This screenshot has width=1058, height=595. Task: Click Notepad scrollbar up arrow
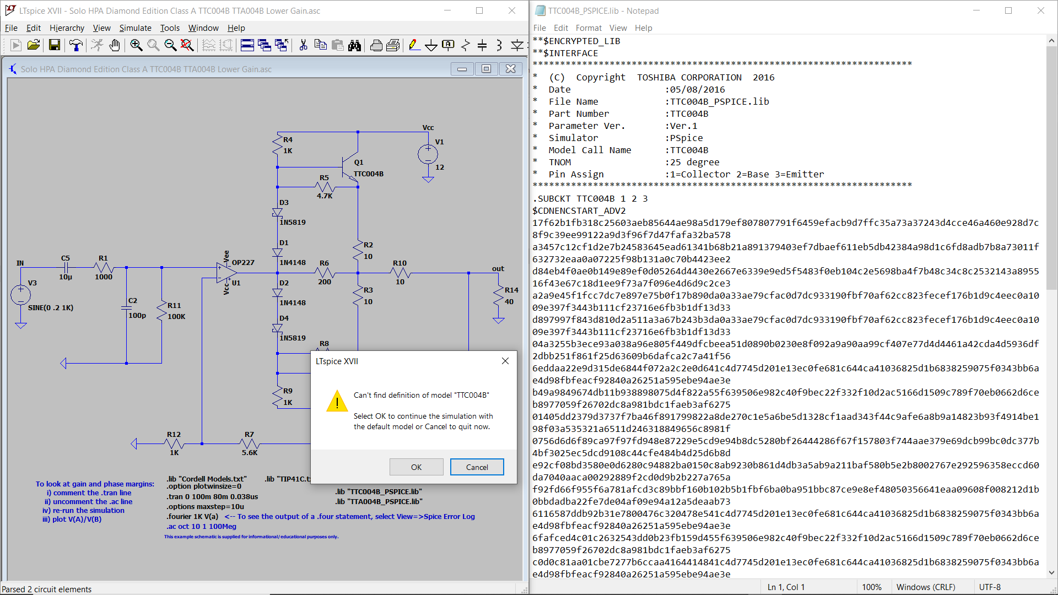1051,41
